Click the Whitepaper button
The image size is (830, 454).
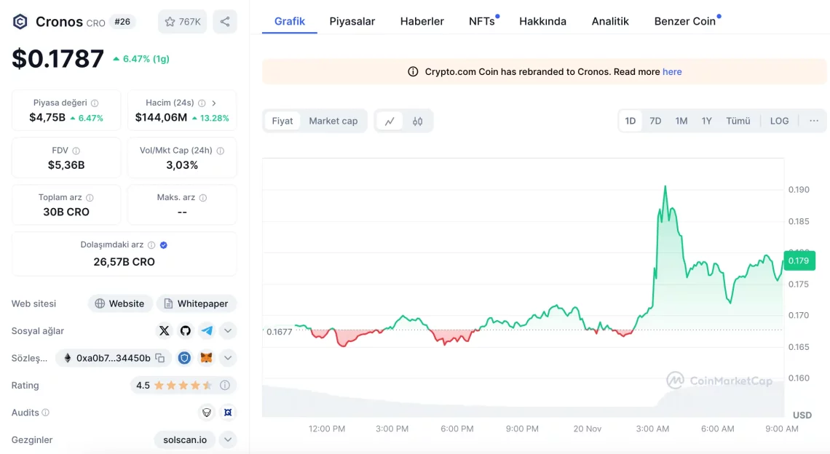[197, 303]
